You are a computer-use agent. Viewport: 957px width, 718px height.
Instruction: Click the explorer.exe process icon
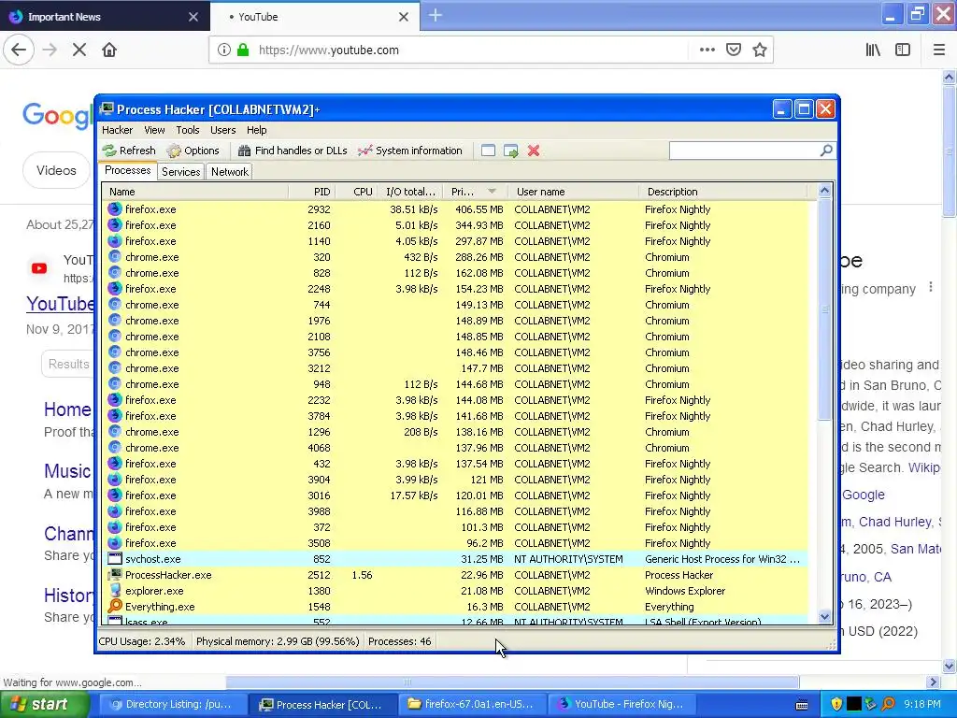[x=115, y=590]
